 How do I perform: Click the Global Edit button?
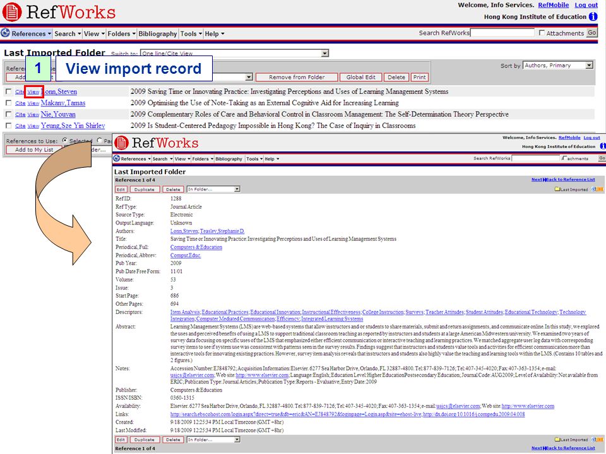click(360, 77)
